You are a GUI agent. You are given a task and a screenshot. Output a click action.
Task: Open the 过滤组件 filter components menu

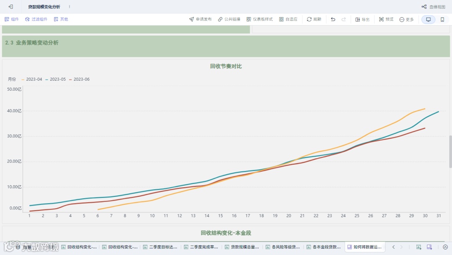[36, 19]
